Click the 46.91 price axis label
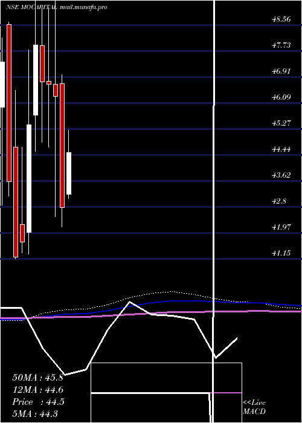 click(281, 71)
